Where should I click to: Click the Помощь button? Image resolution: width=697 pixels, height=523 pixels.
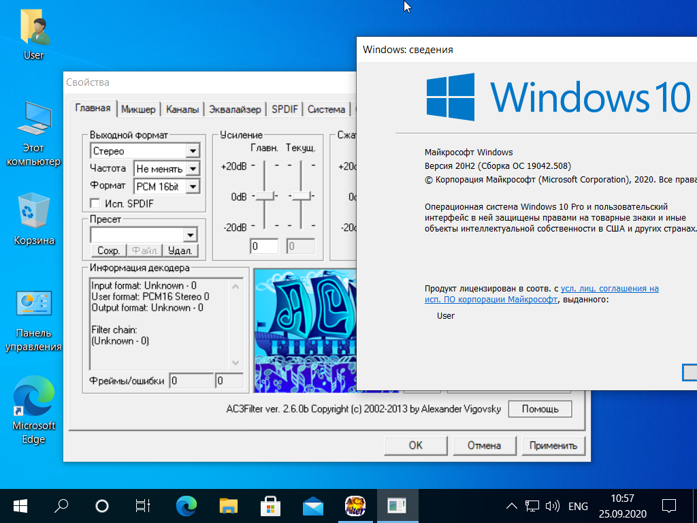(x=540, y=409)
